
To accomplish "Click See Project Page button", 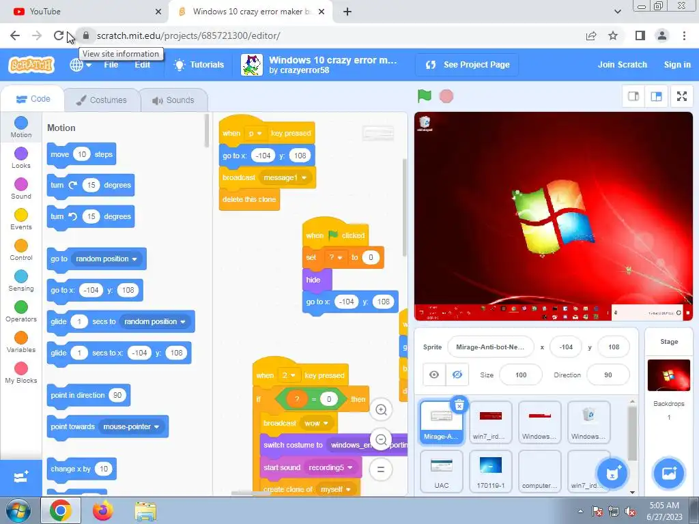I will coord(467,65).
